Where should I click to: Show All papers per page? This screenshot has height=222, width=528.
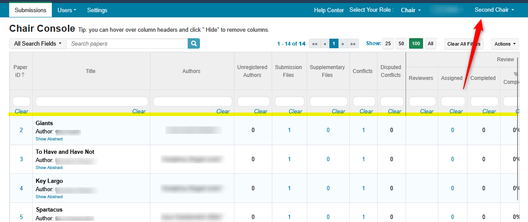(430, 44)
